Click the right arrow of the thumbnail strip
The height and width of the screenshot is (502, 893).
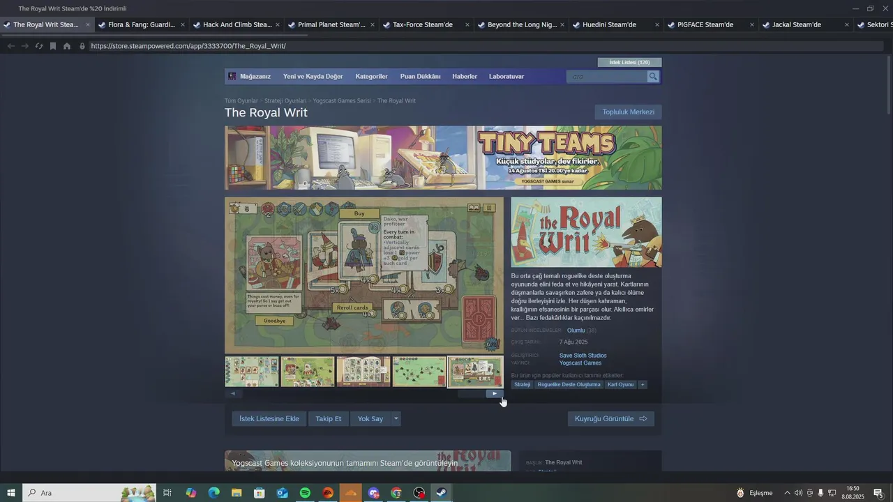tap(495, 393)
